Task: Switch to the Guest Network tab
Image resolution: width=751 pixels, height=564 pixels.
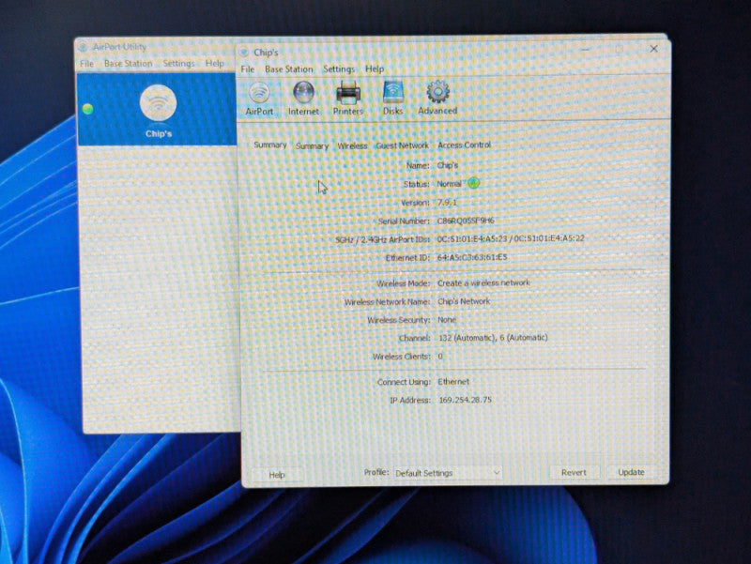Action: pyautogui.click(x=402, y=145)
